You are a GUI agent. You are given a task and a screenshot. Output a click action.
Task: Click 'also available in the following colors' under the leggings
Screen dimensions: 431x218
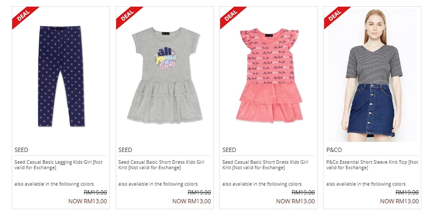coord(54,184)
